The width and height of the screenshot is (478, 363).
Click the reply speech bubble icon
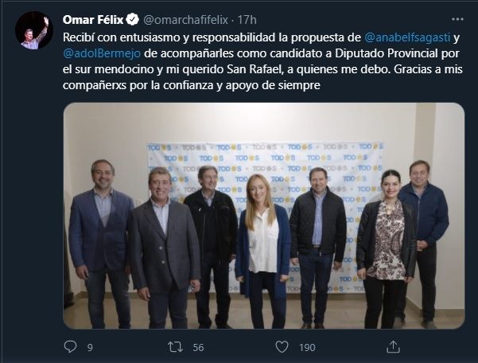pyautogui.click(x=71, y=346)
